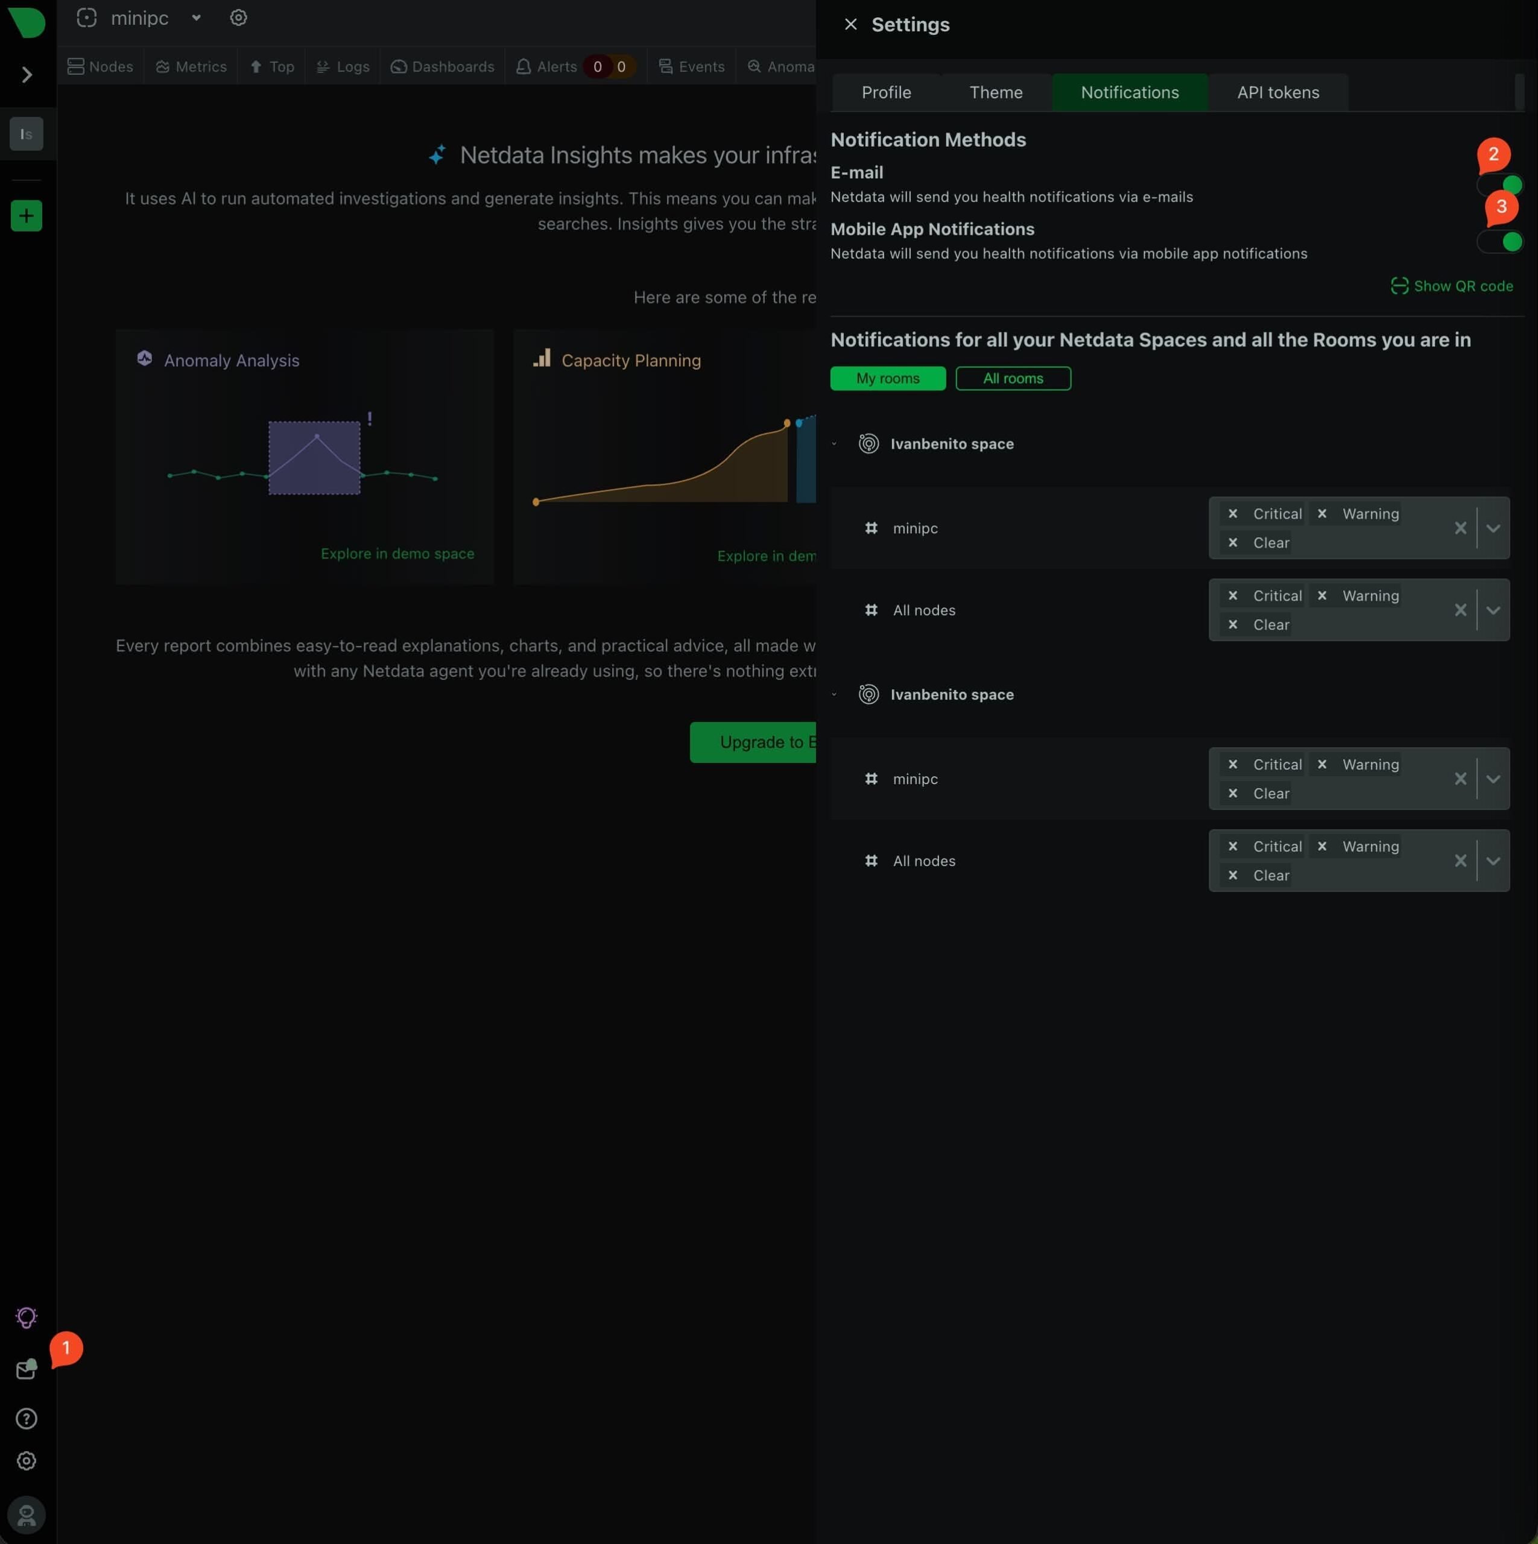Open the help question mark icon
The width and height of the screenshot is (1538, 1544).
pos(27,1419)
